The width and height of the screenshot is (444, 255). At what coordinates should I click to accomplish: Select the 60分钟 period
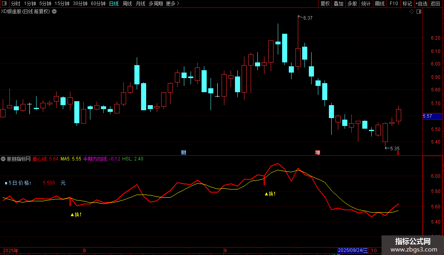[98, 4]
